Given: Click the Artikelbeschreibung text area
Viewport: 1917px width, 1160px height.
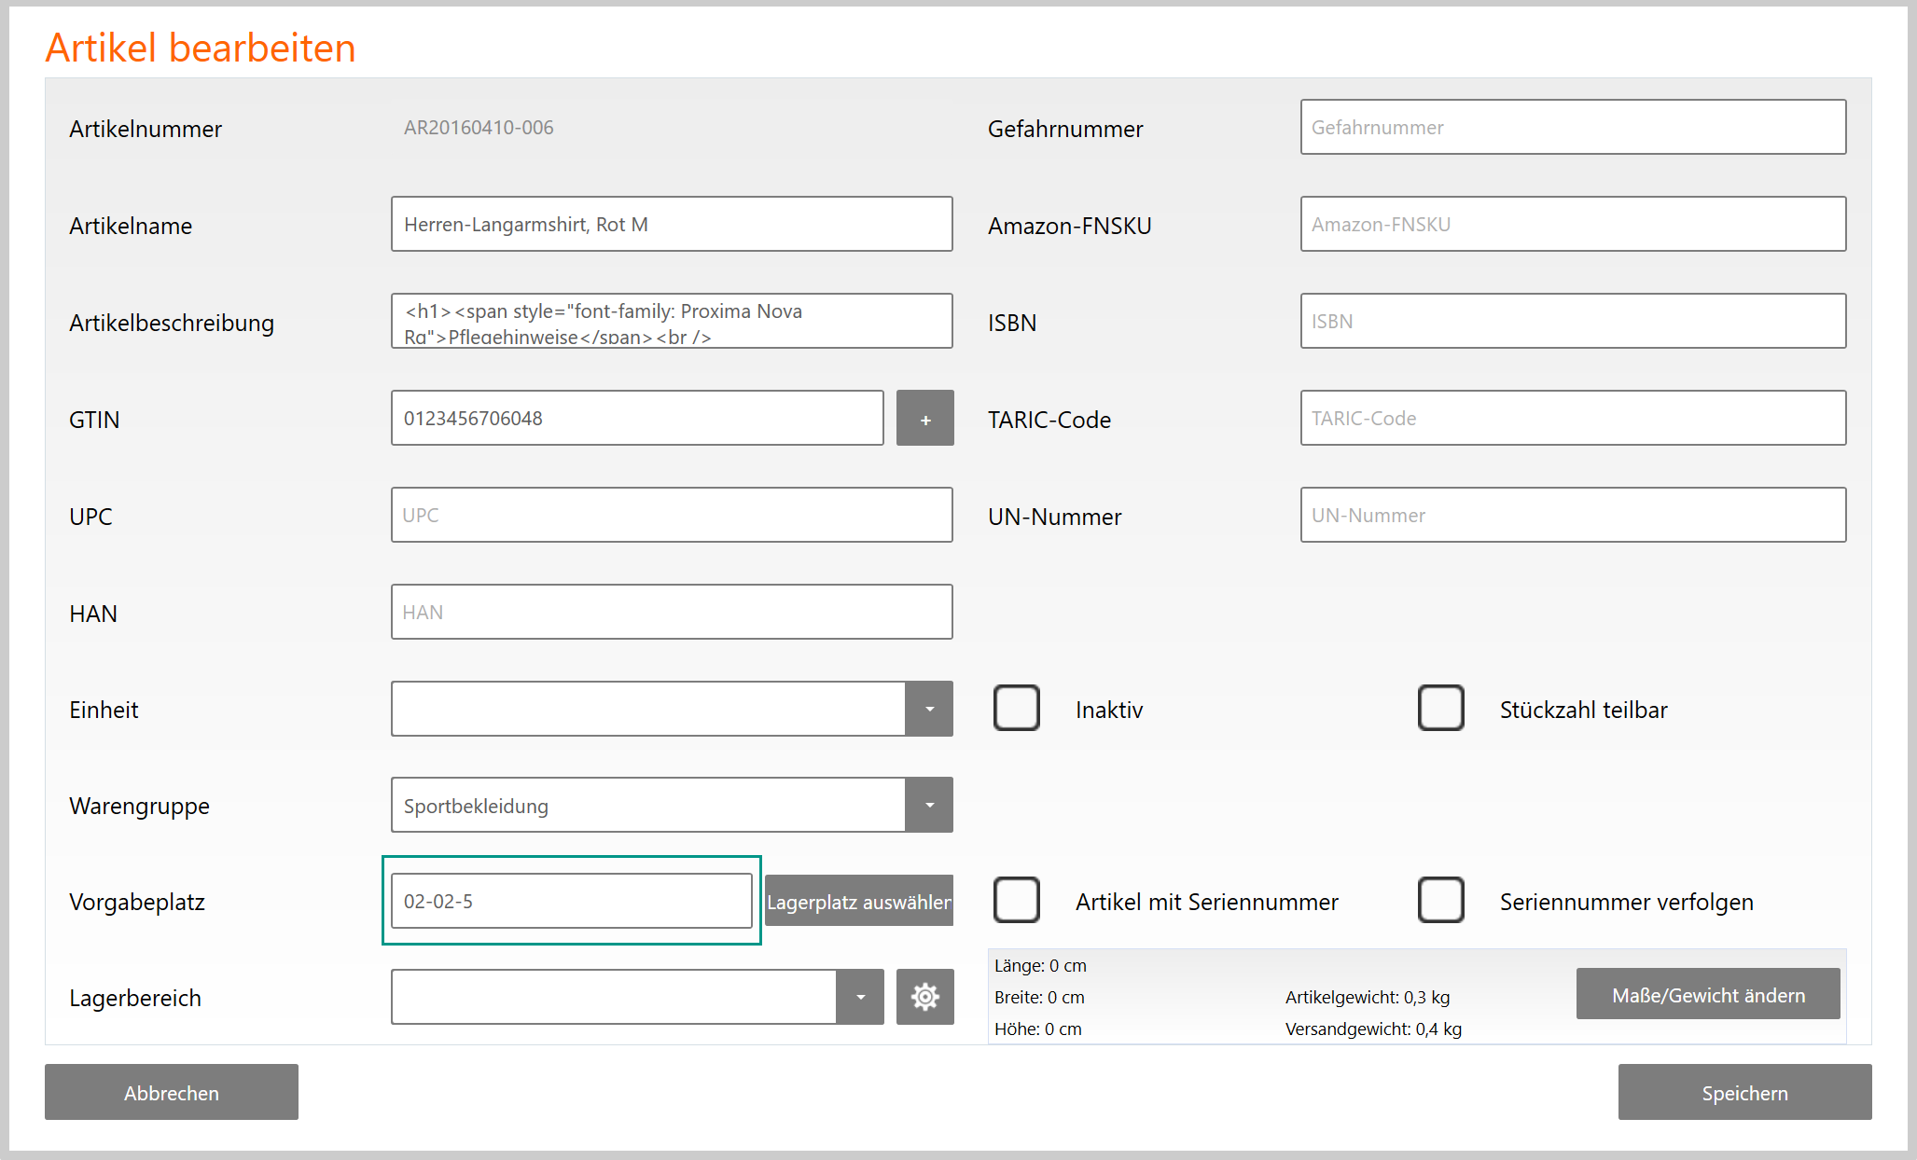Looking at the screenshot, I should coord(672,322).
